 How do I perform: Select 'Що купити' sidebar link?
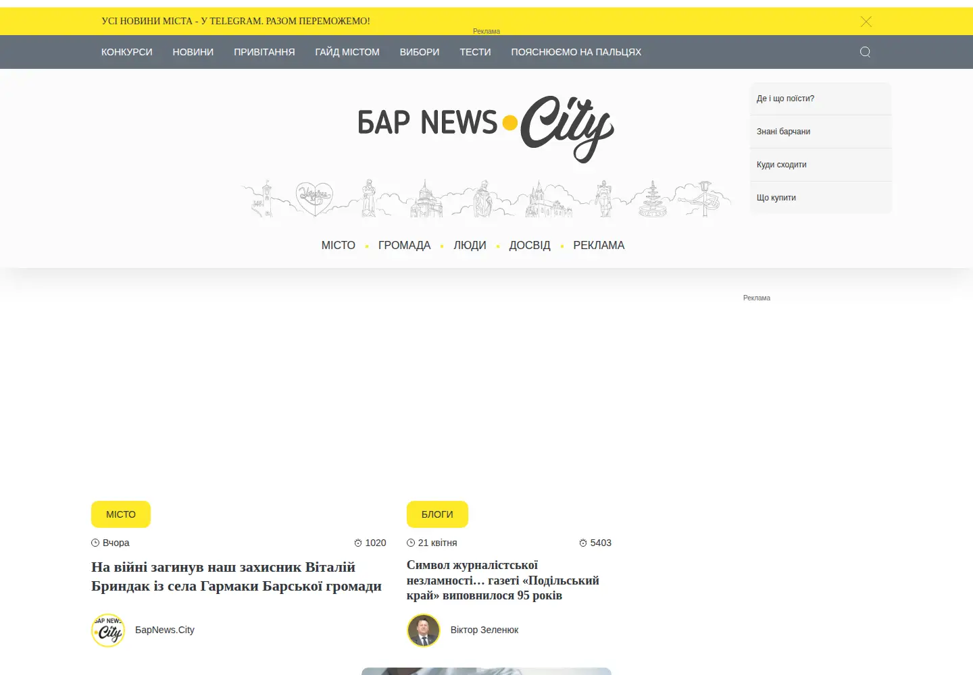click(x=821, y=198)
